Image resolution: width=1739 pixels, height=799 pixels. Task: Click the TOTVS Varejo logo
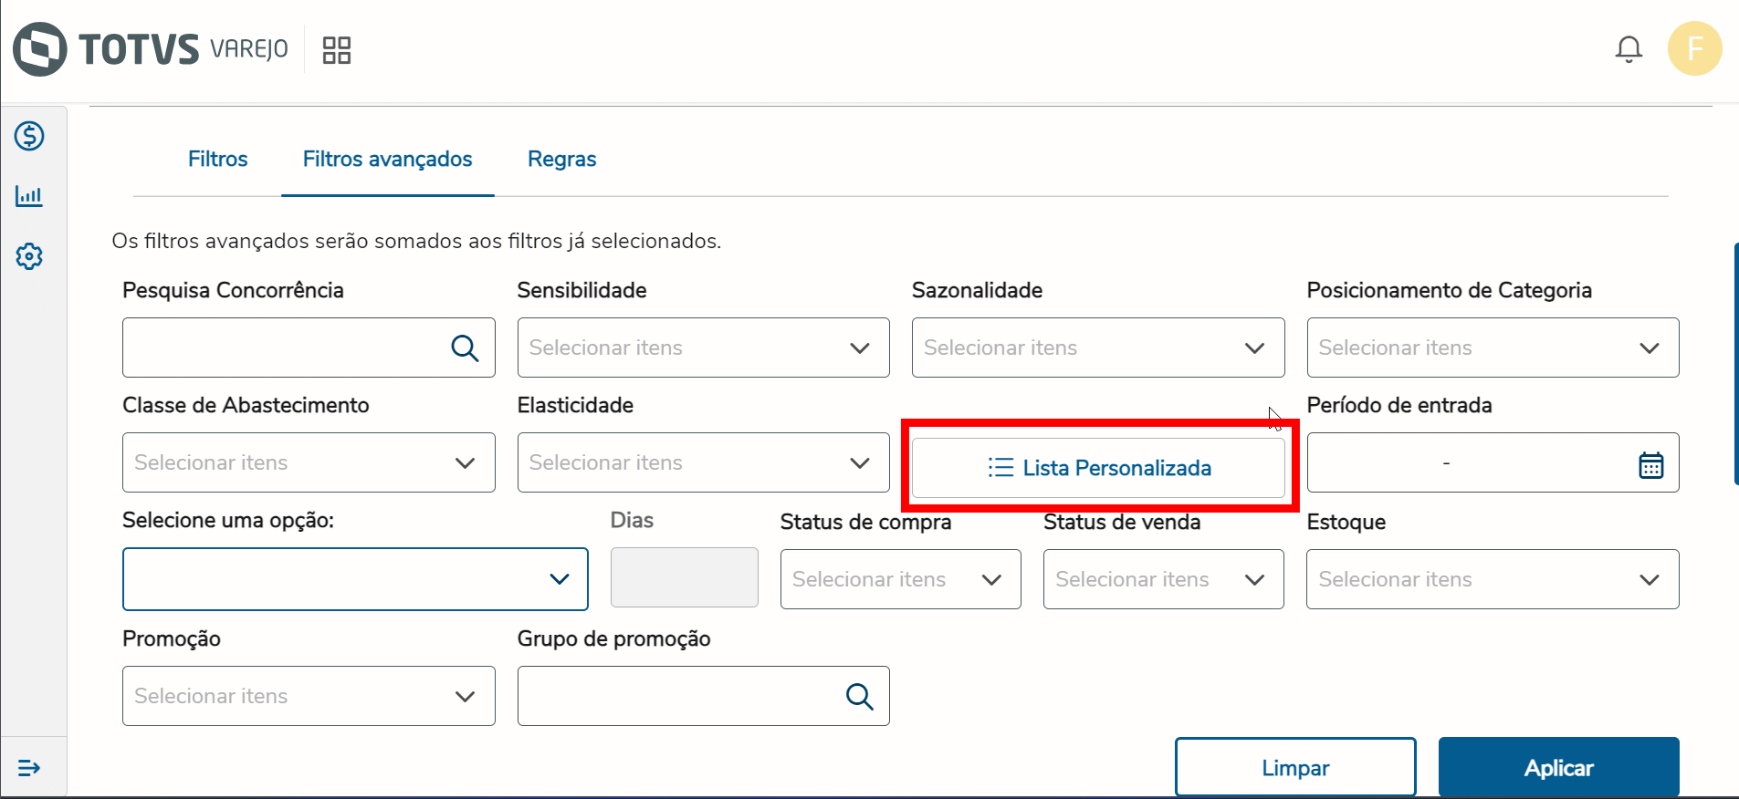click(x=151, y=49)
